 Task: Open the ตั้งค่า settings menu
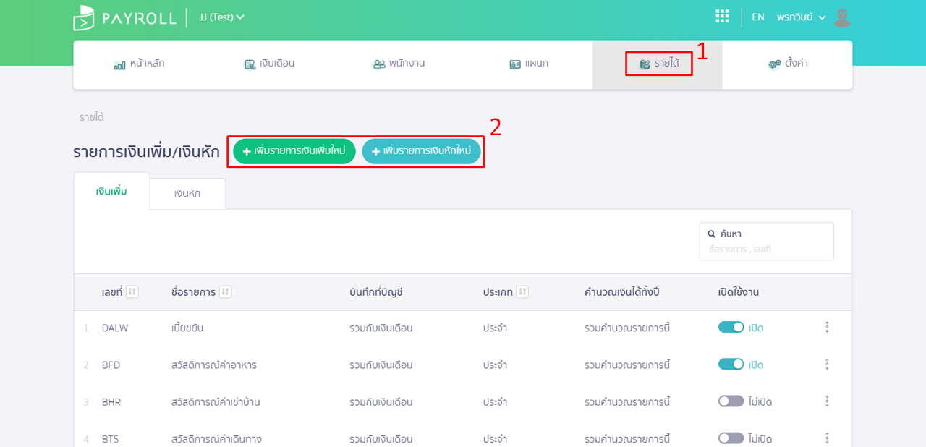coord(787,64)
